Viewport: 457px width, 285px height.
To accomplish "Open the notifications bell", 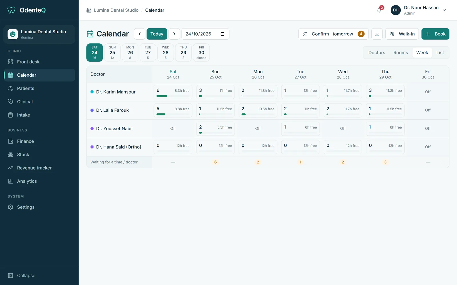I will pyautogui.click(x=379, y=10).
